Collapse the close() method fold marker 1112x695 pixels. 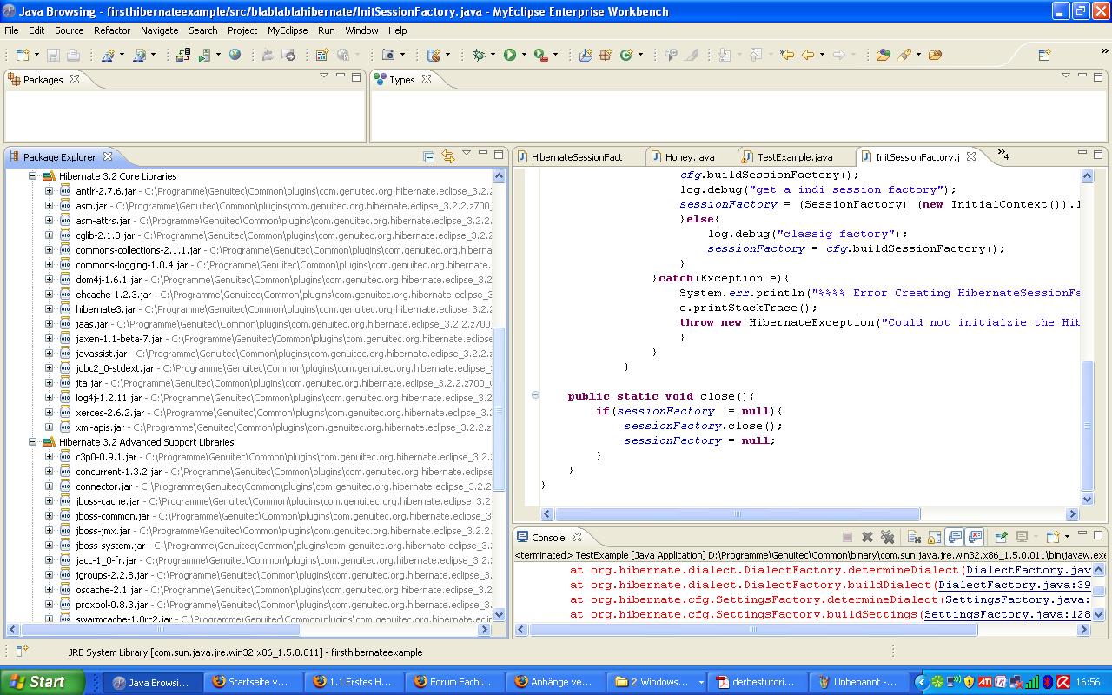(x=535, y=395)
